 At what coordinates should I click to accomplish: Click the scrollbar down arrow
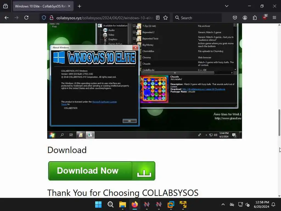click(279, 196)
